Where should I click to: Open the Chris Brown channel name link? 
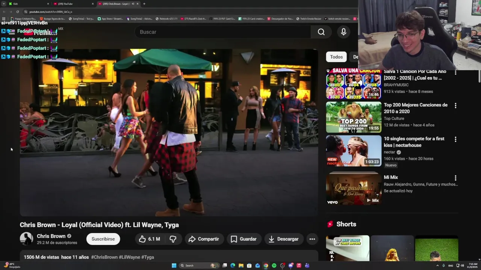51,236
